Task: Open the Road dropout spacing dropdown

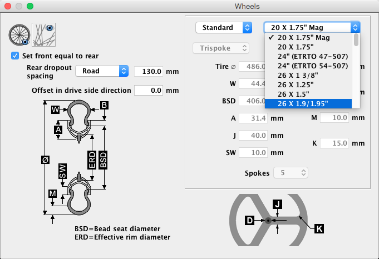Action: [x=102, y=71]
